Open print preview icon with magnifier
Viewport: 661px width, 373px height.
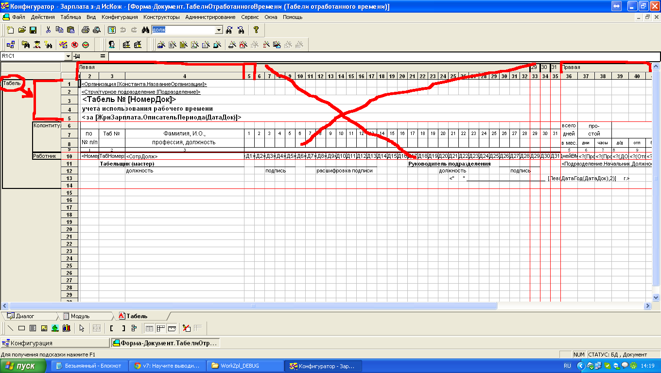(96, 30)
